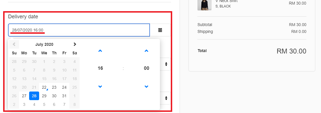321x113 pixels.
Task: Pick July 31 as delivery date
Action: pos(64,96)
